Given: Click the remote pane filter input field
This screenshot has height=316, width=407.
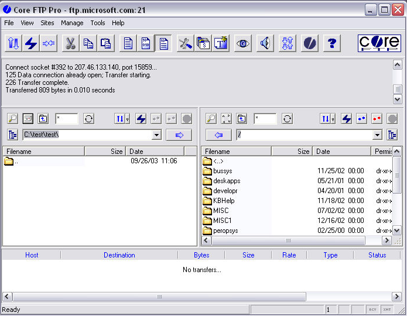Looking at the screenshot, I should 265,119.
